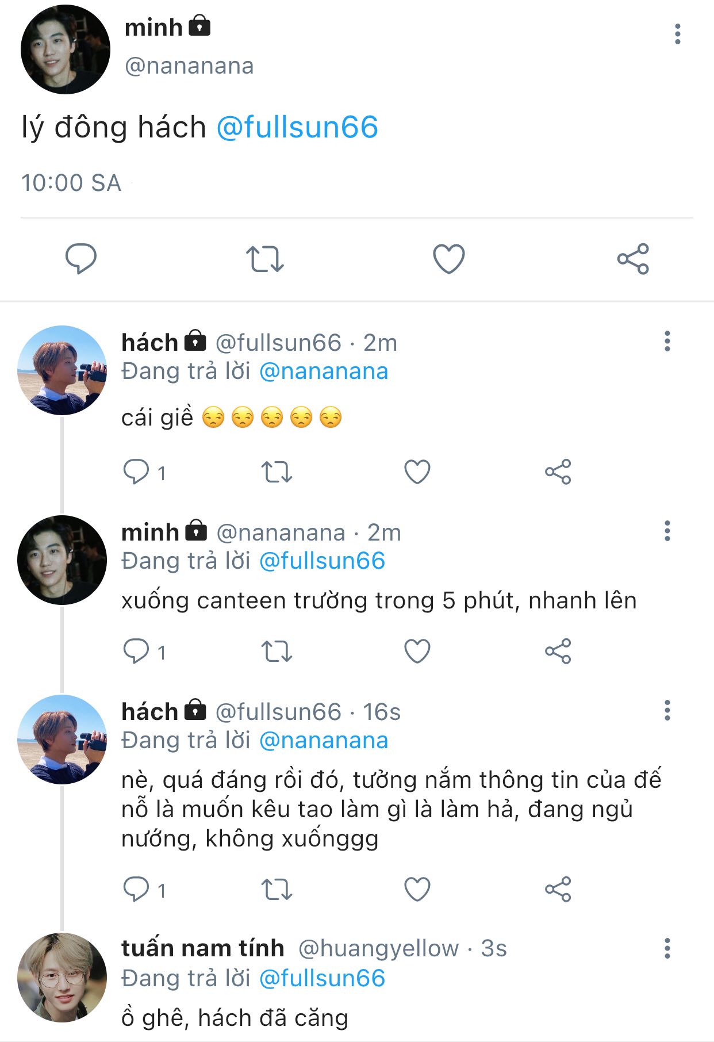This screenshot has width=714, height=1042.
Task: Open @nanananа link in hách's first reply
Action: [324, 371]
